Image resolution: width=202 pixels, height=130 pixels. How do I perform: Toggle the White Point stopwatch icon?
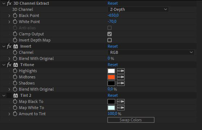(15, 22)
